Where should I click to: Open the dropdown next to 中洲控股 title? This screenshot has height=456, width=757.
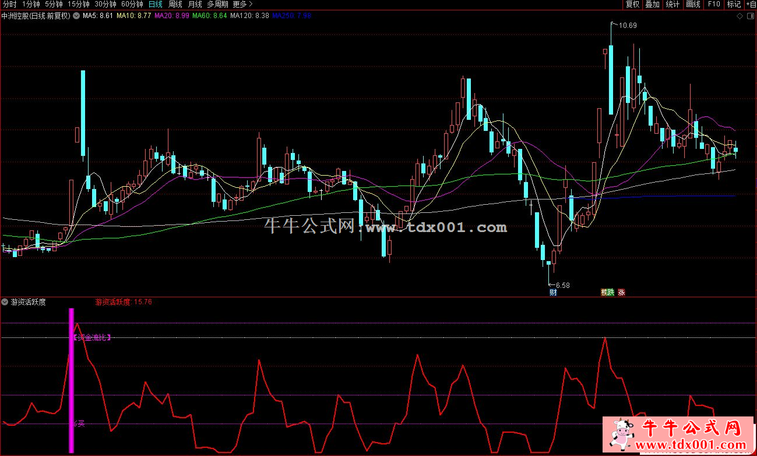click(x=76, y=16)
